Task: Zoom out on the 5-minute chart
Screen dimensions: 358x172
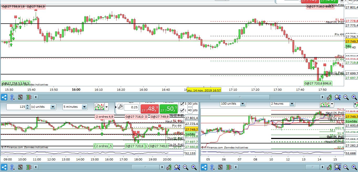Action: pyautogui.click(x=186, y=167)
